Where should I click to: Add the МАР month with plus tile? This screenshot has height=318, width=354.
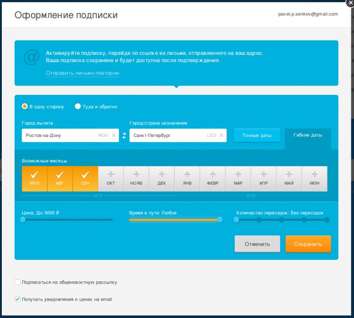click(238, 178)
